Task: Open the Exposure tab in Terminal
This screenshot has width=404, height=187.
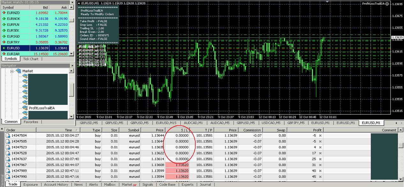Action: (31, 184)
